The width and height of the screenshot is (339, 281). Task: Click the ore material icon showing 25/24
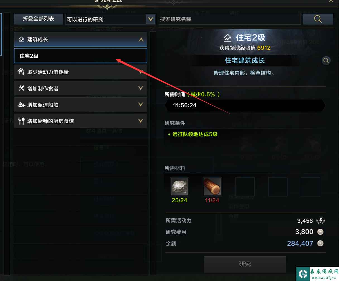179,187
